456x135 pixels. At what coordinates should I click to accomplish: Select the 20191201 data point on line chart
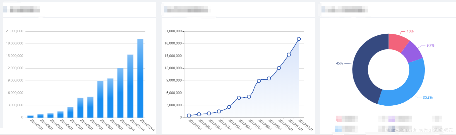coord(299,39)
